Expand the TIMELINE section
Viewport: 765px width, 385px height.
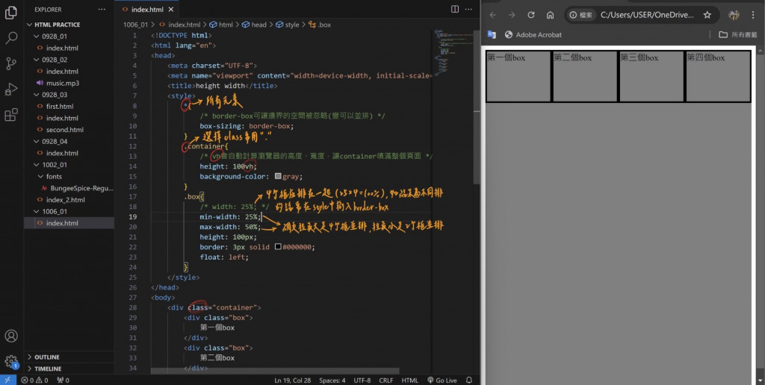coord(48,369)
